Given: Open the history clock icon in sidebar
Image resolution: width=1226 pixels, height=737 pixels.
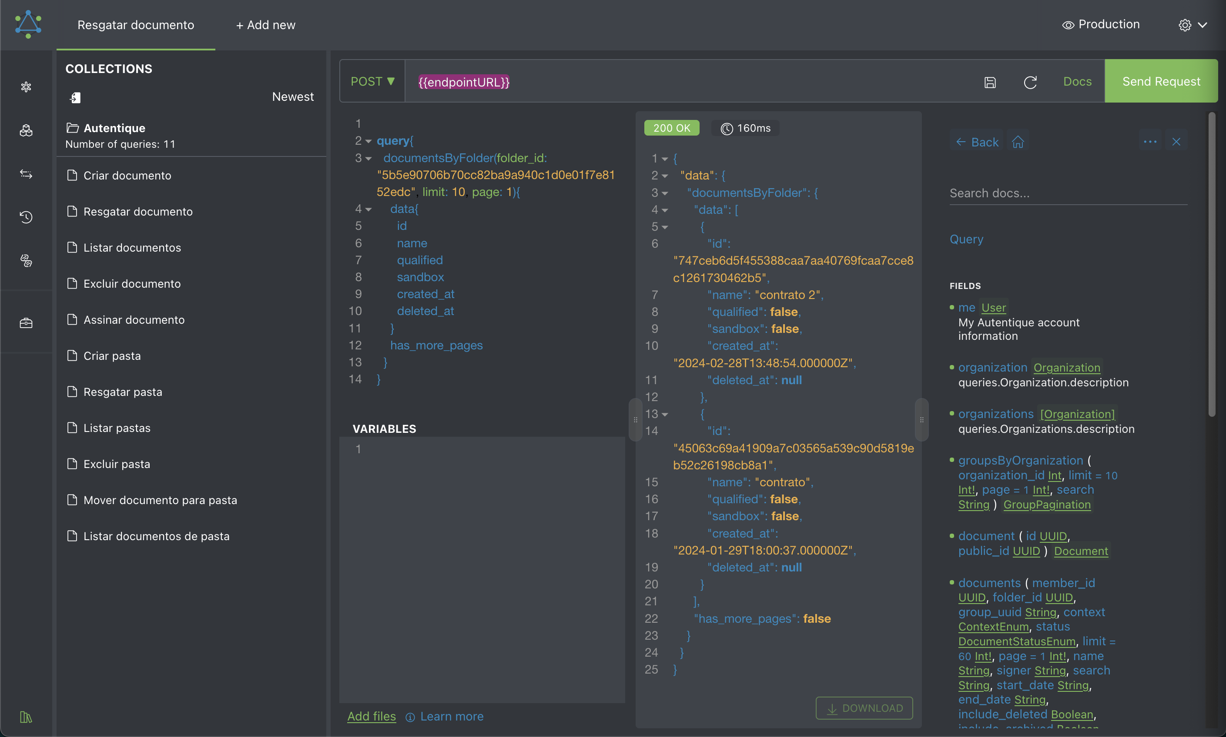Looking at the screenshot, I should tap(26, 217).
